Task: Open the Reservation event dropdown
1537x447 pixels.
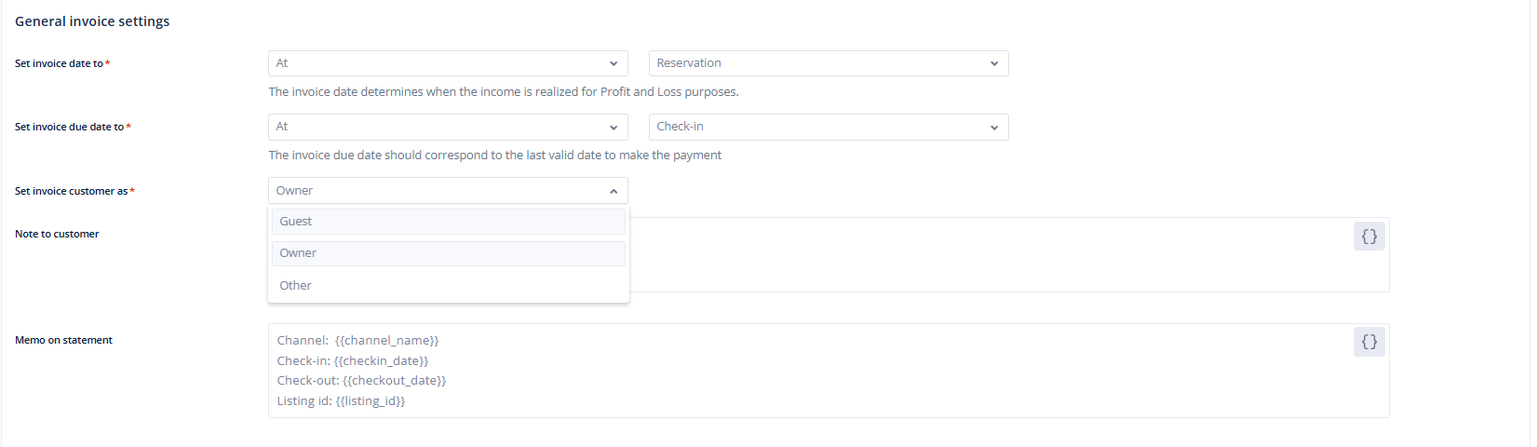Action: [x=829, y=63]
